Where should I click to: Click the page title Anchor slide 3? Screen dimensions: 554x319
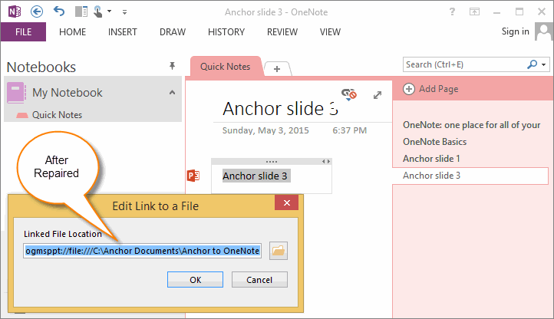[281, 108]
